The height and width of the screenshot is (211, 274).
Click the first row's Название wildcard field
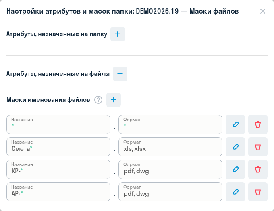(x=58, y=124)
